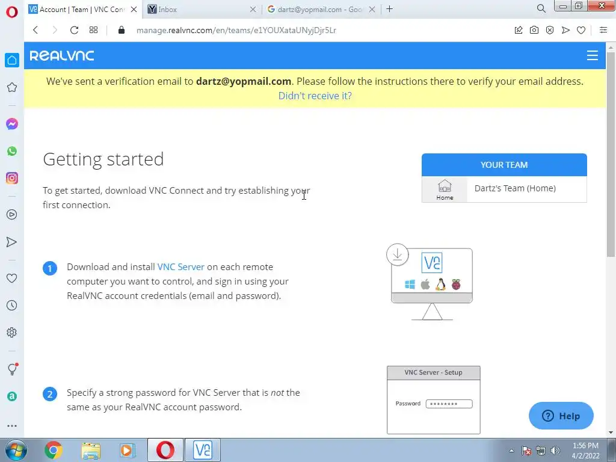The width and height of the screenshot is (616, 462).
Task: Open the ad blocker shield icon
Action: (x=550, y=30)
